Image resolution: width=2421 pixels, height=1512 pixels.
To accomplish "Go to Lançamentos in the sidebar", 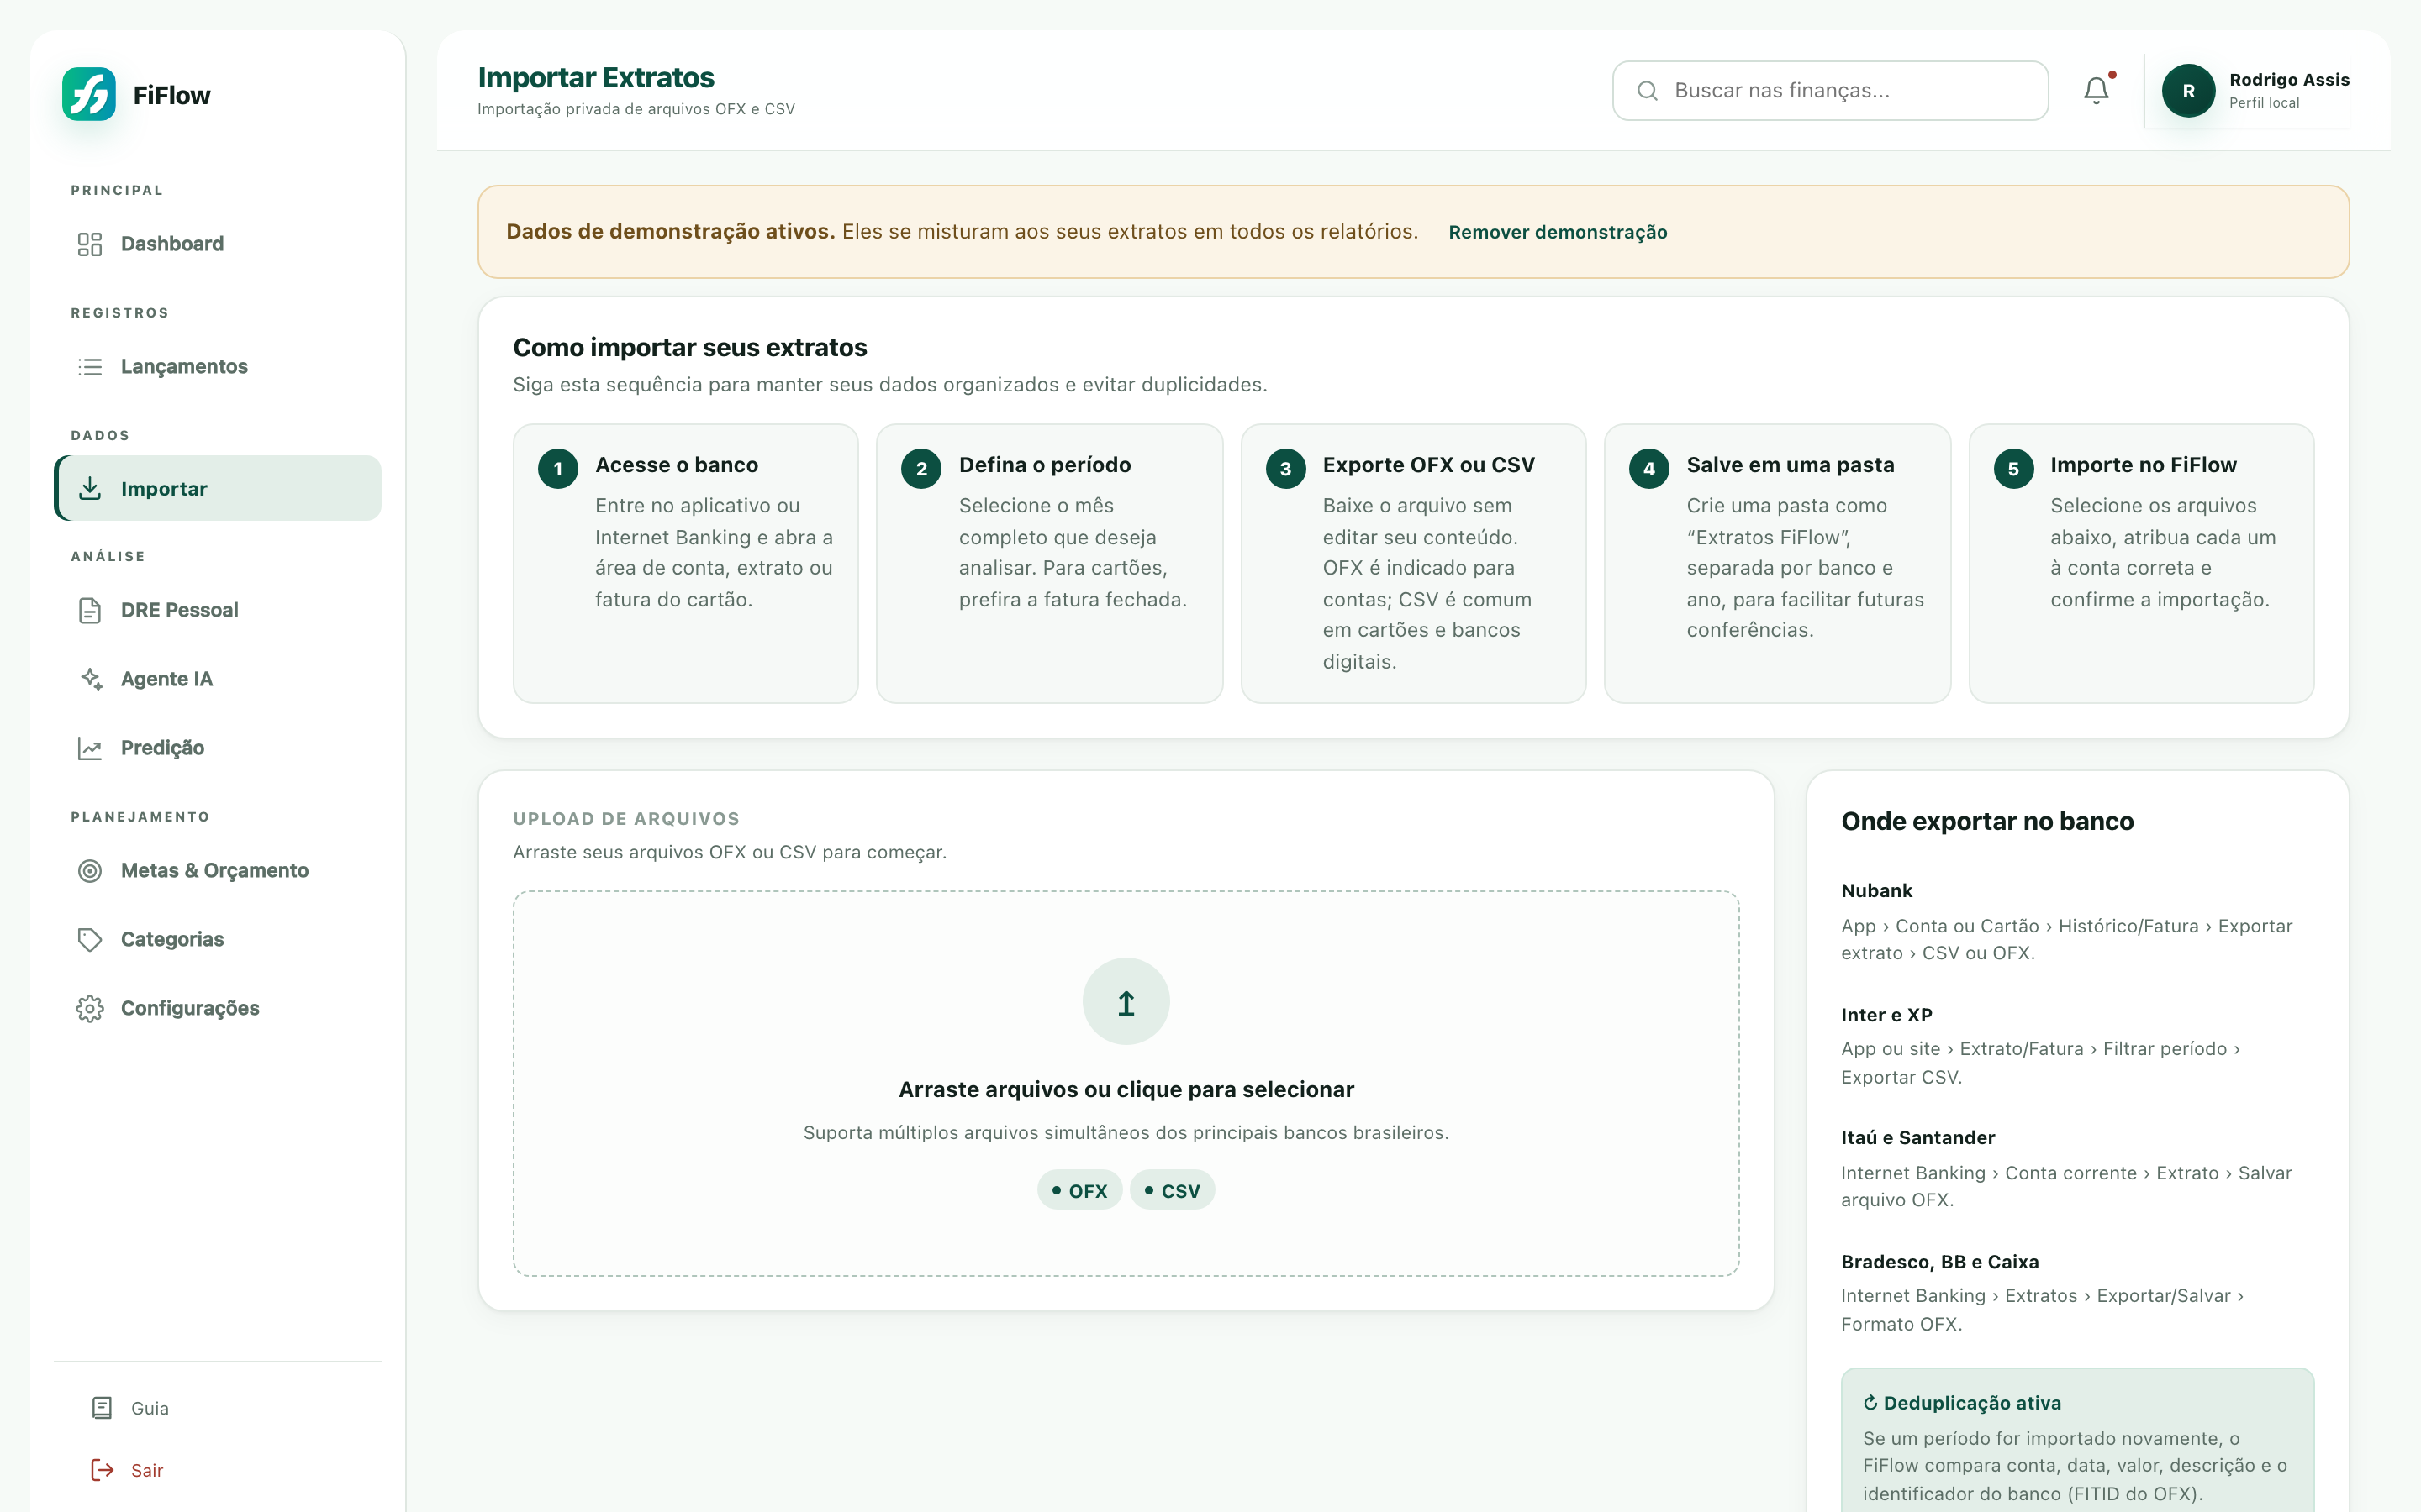I will pos(218,367).
